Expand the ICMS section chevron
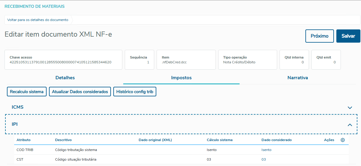361x166 pixels. click(350, 107)
